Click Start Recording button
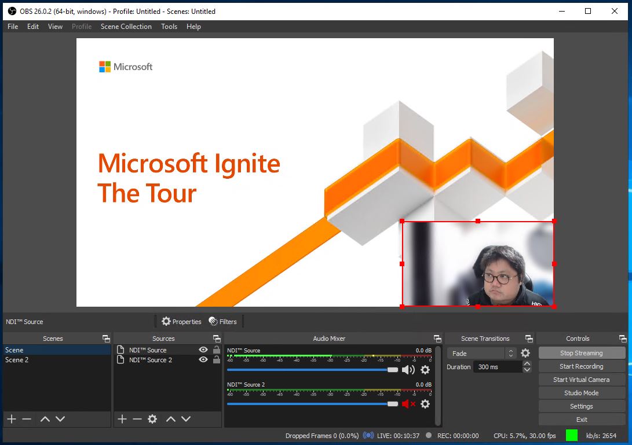 (x=582, y=366)
